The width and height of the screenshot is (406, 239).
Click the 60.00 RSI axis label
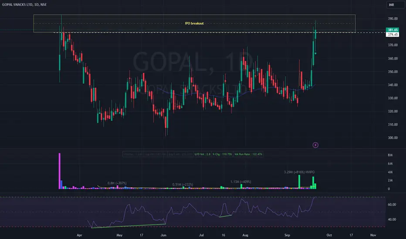point(392,204)
